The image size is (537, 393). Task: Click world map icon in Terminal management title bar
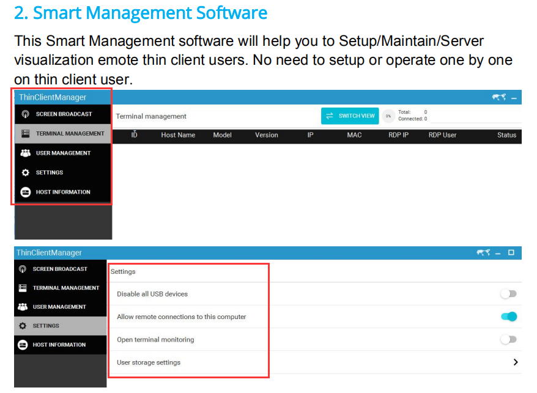[499, 97]
